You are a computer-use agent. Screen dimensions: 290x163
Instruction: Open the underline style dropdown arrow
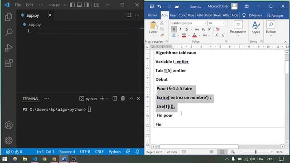click(191, 29)
